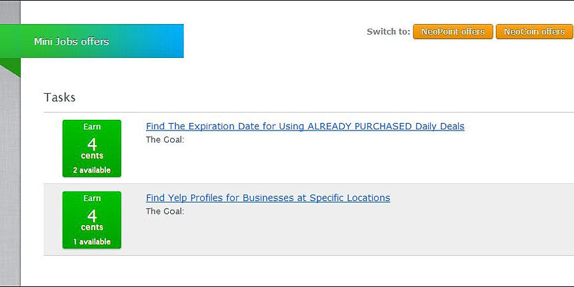This screenshot has width=574, height=287.
Task: Click the "Switch to:" label
Action: pos(388,32)
